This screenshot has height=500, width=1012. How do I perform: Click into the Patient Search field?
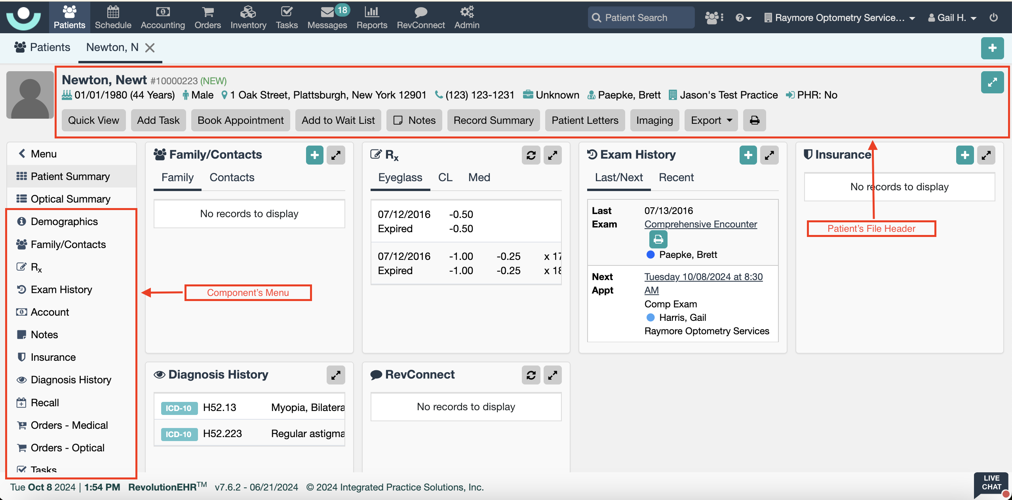click(x=641, y=17)
